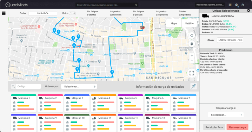Open the apps grid icon
The image size is (252, 132).
[230, 5]
